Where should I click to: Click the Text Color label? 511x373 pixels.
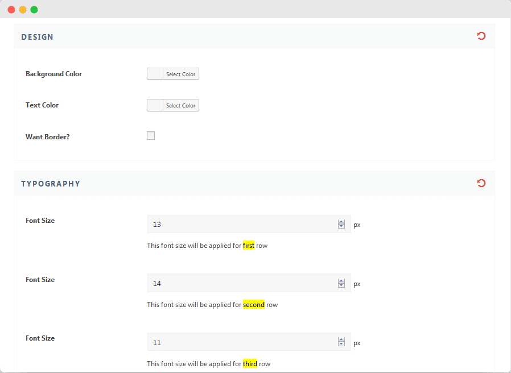coord(42,105)
